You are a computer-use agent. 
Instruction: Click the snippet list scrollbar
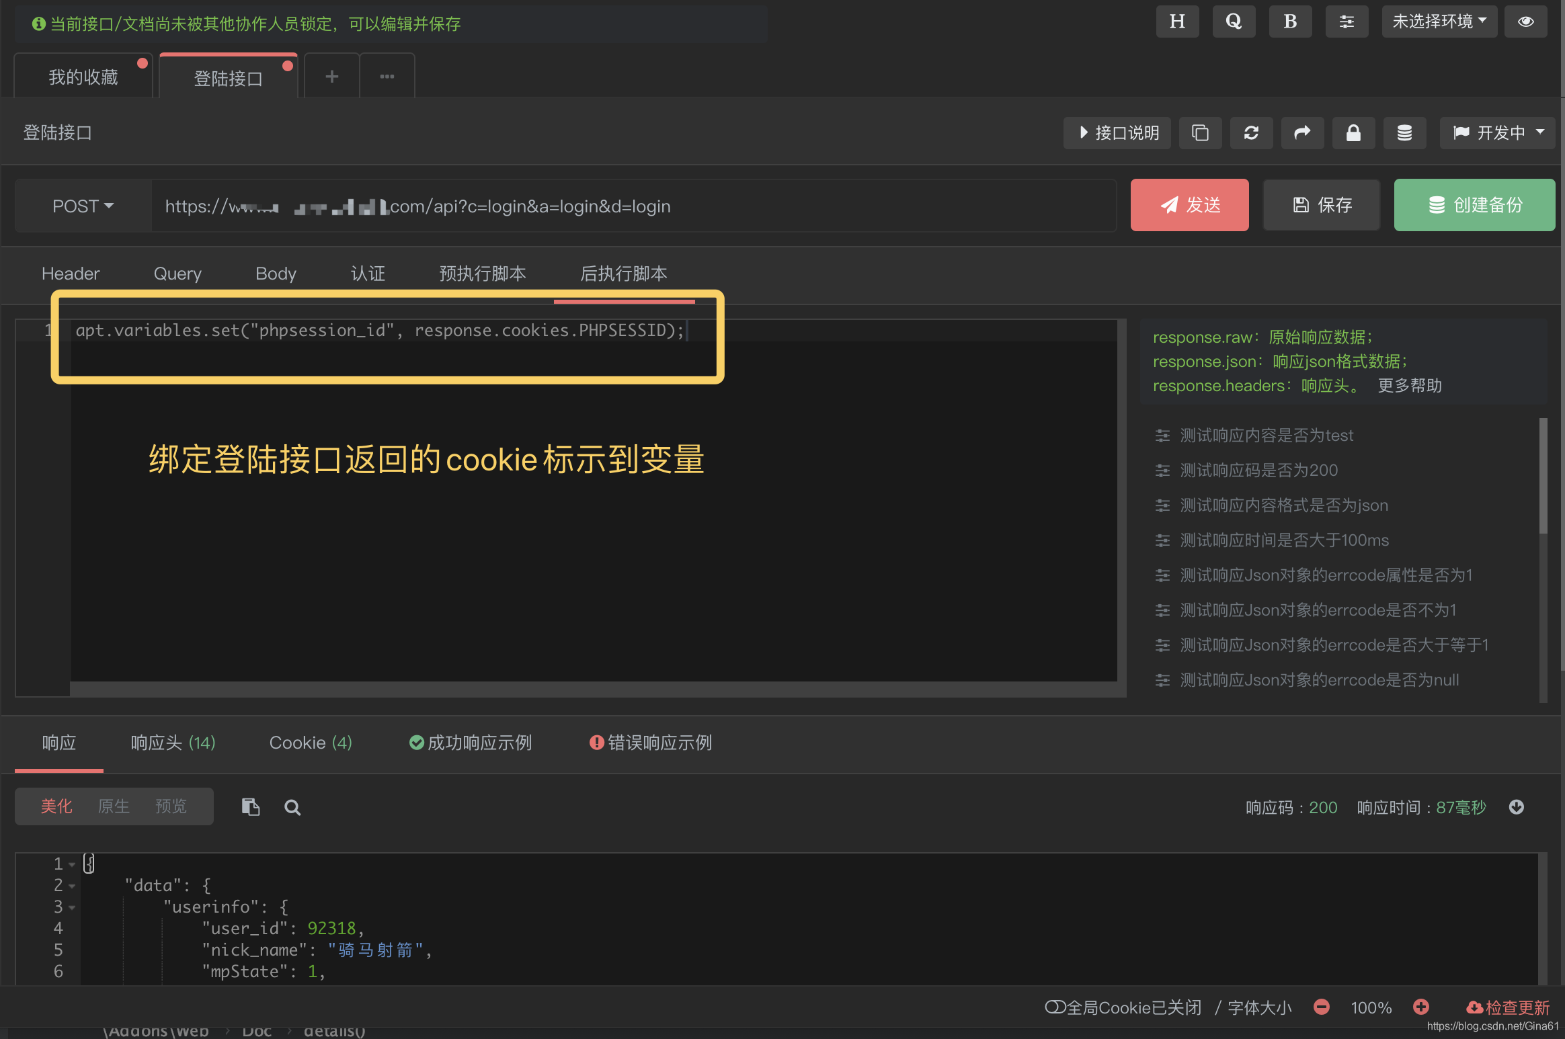pyautogui.click(x=1543, y=476)
